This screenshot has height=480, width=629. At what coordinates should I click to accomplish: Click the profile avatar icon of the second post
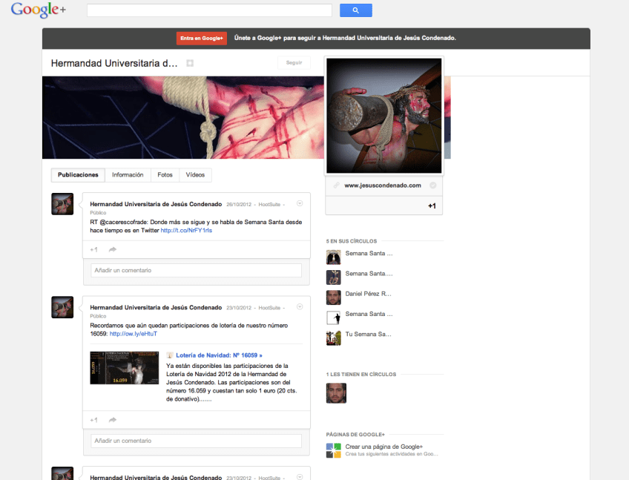62,307
